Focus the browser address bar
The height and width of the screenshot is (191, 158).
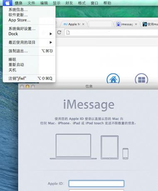(111, 32)
